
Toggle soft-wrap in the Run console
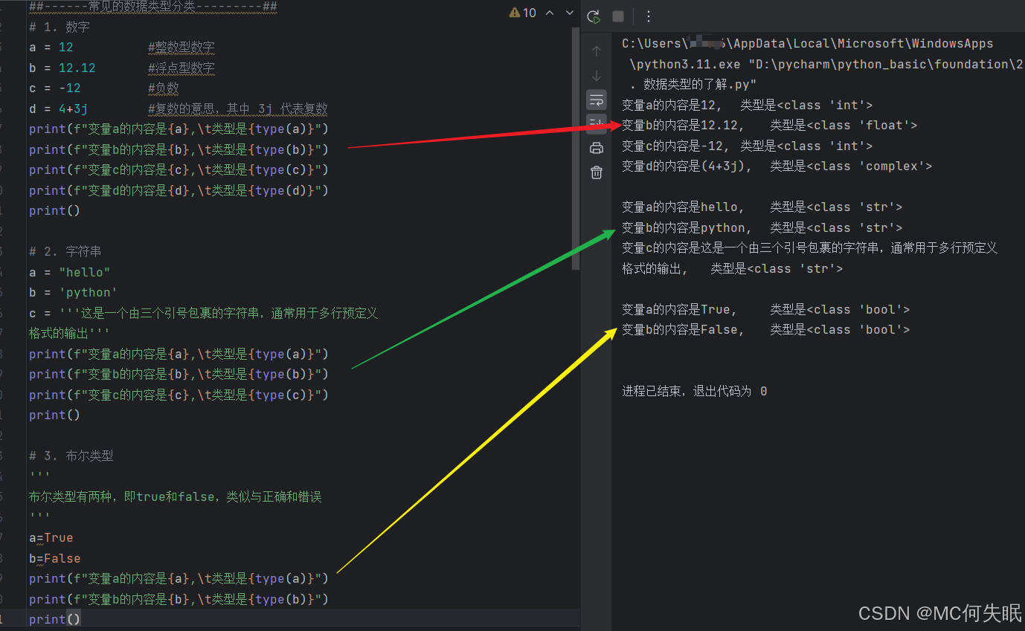click(596, 100)
